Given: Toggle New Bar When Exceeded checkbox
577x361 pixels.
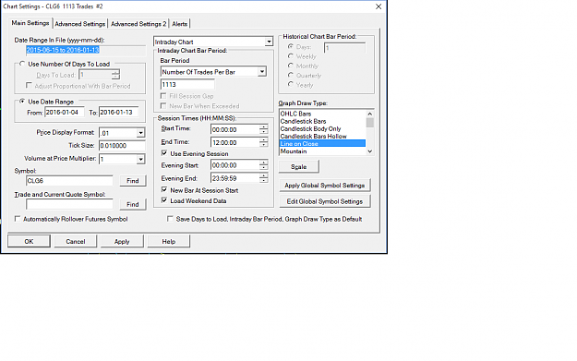Looking at the screenshot, I should [x=163, y=105].
